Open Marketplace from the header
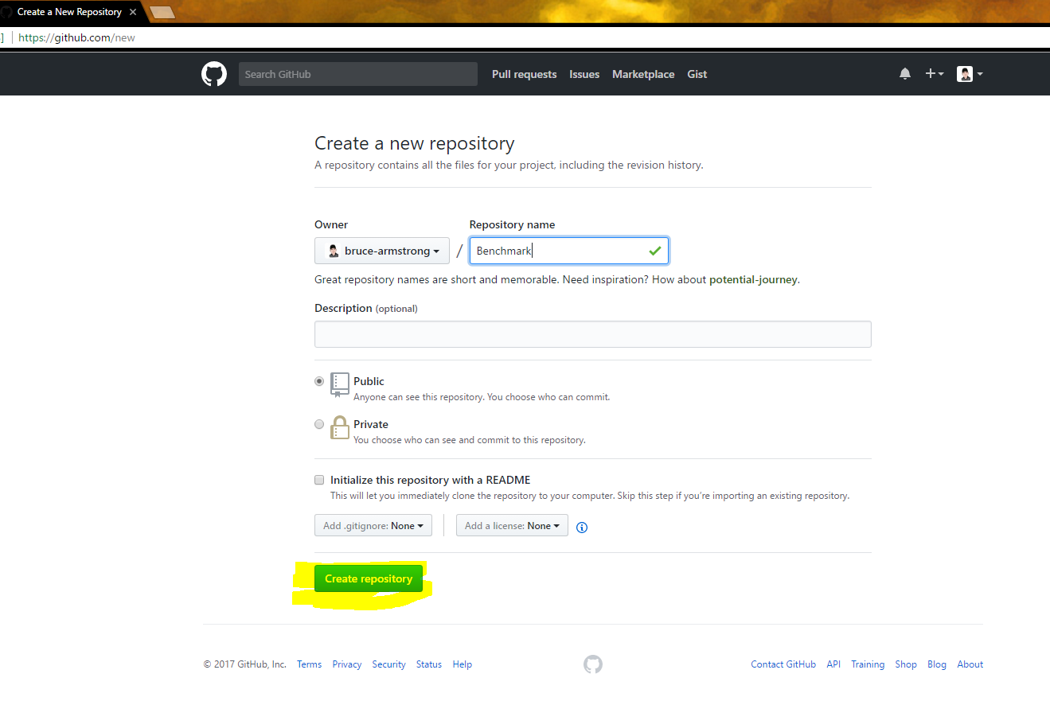 [x=643, y=74]
